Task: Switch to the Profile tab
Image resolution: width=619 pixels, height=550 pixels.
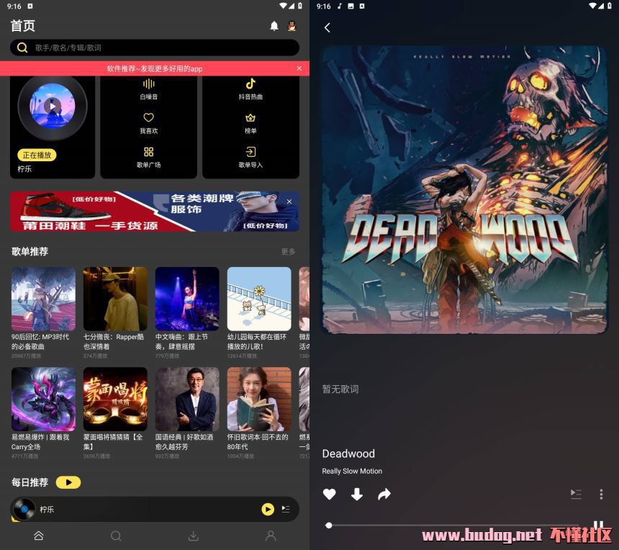Action: pyautogui.click(x=271, y=536)
